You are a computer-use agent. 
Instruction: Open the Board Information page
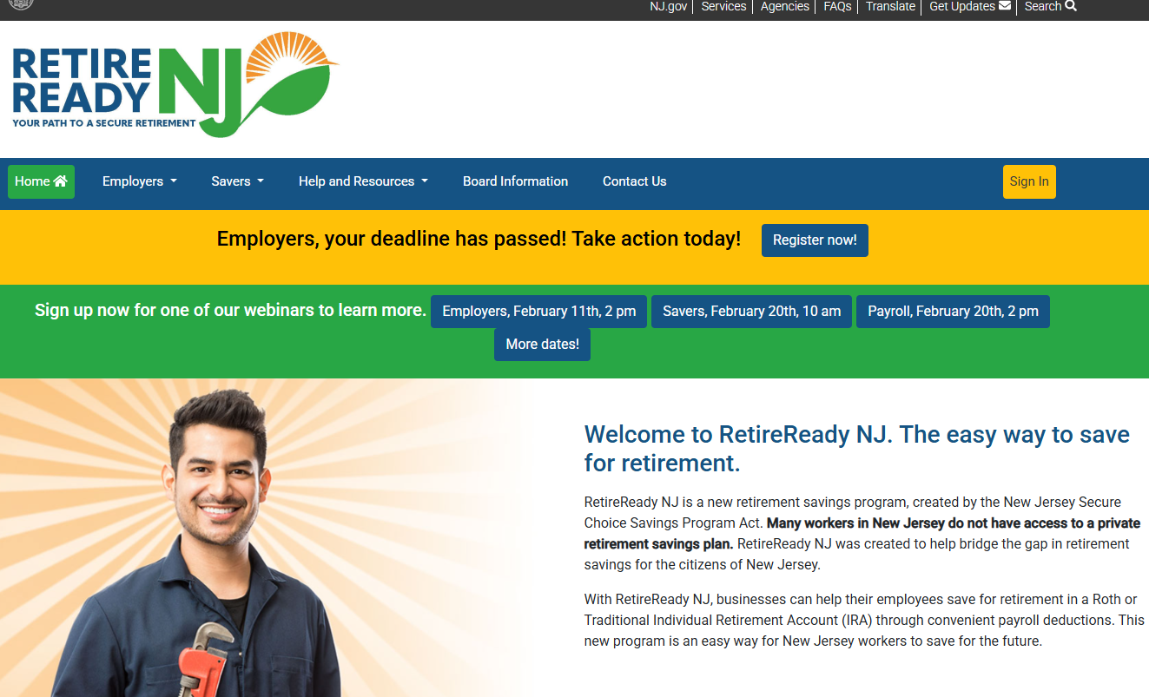(x=515, y=181)
